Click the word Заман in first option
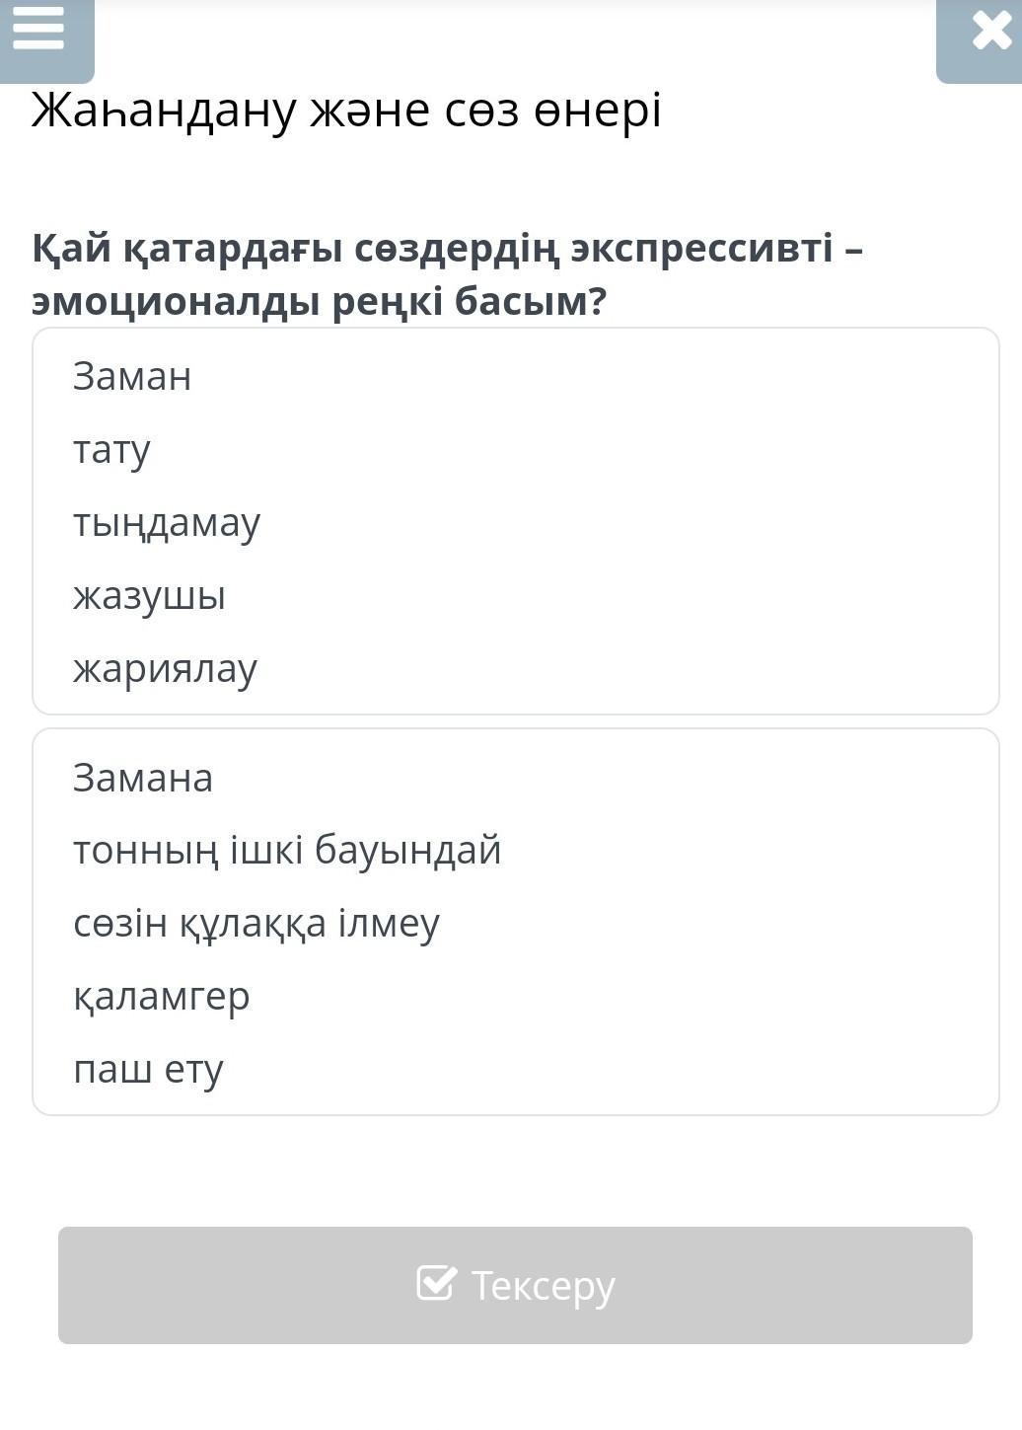 132,377
